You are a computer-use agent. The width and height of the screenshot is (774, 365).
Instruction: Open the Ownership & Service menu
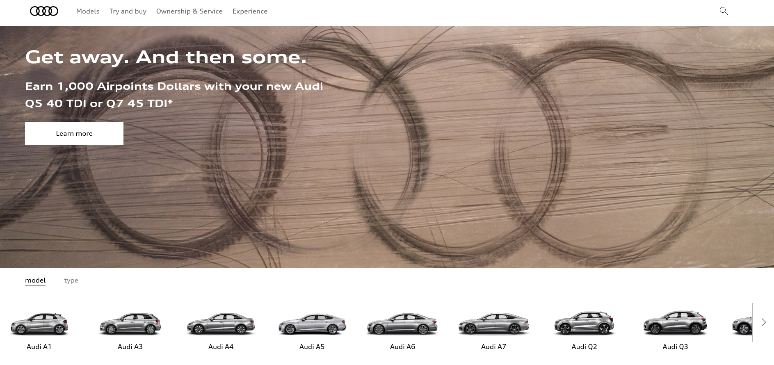(189, 11)
